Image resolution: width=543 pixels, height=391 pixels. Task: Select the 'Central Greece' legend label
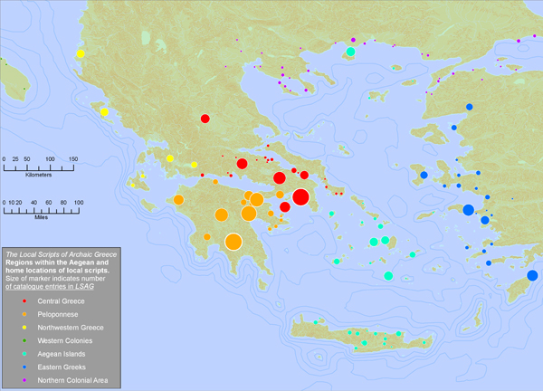(x=61, y=301)
